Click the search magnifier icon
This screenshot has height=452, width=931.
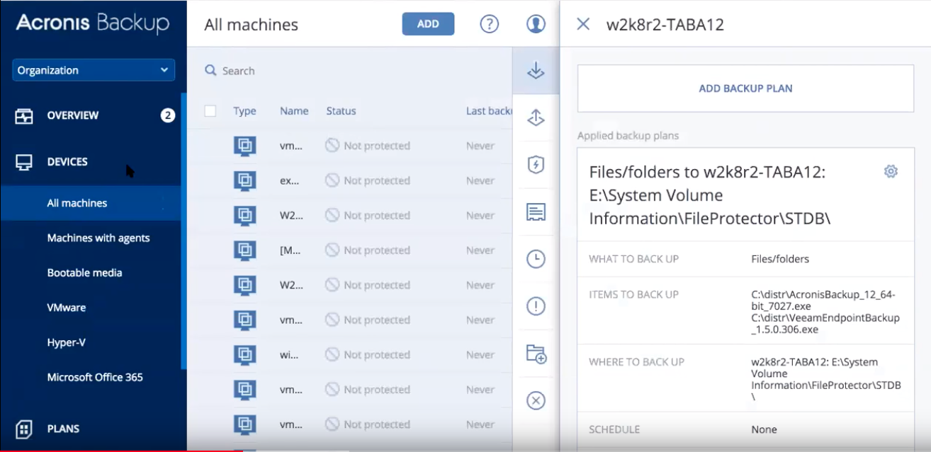210,71
